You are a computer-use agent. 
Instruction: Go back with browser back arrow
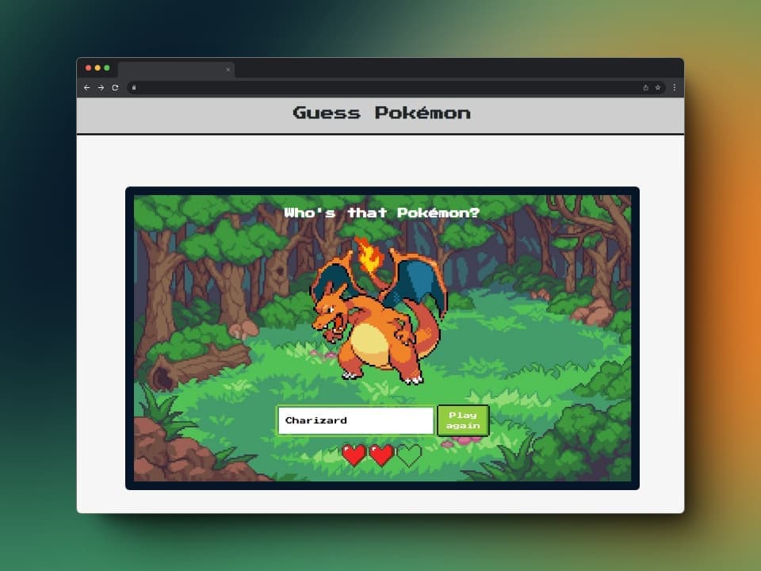(87, 88)
